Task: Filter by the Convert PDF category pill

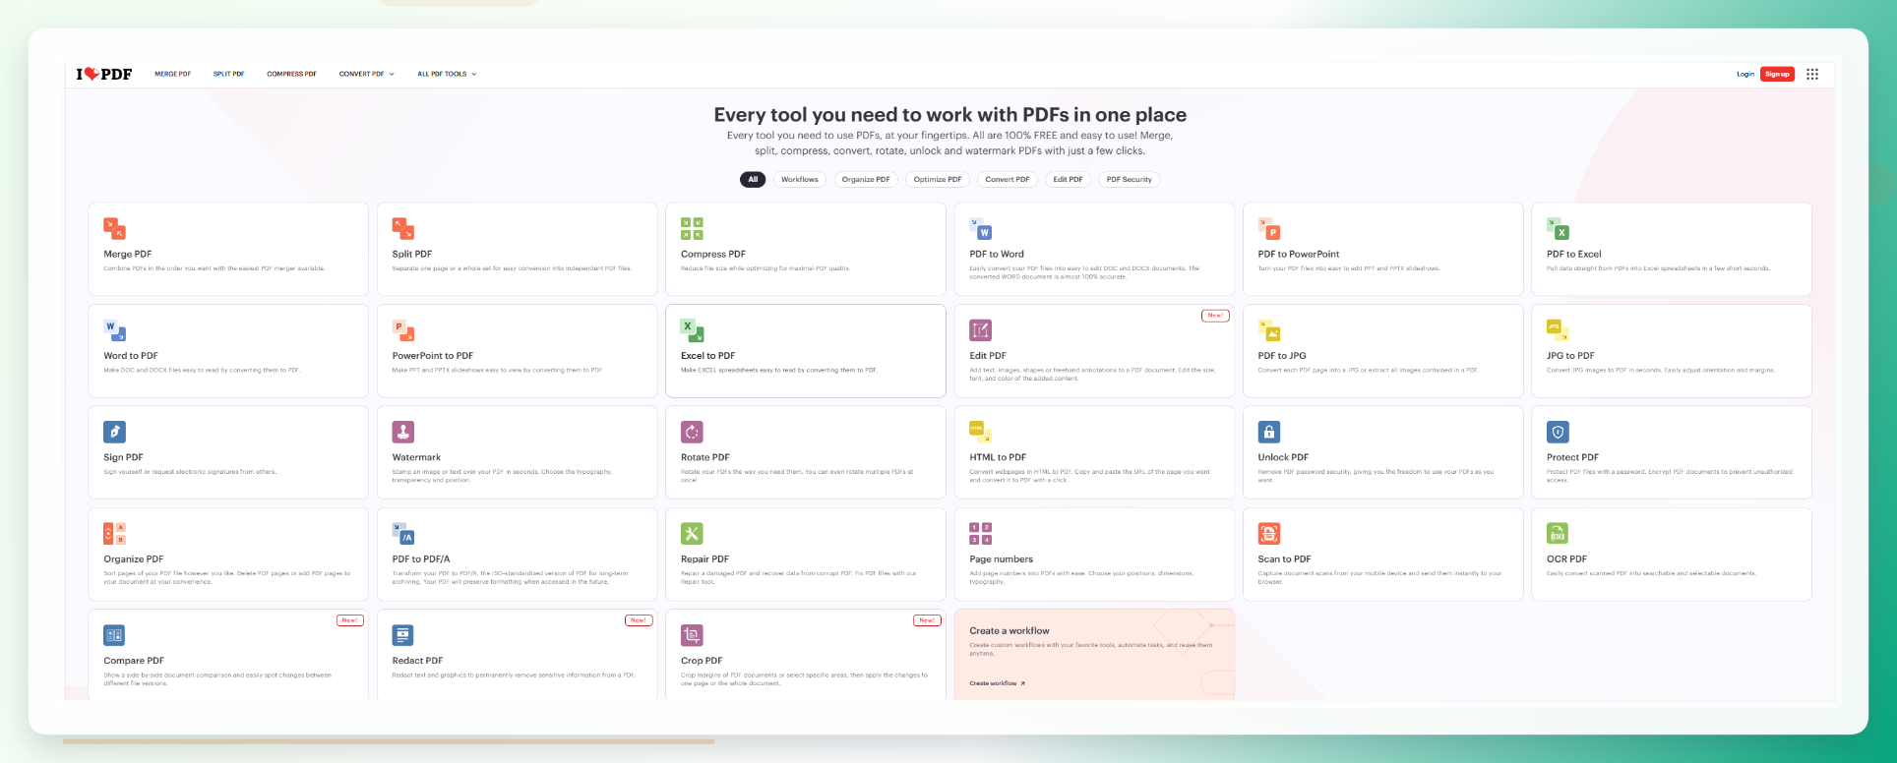Action: 1008,179
